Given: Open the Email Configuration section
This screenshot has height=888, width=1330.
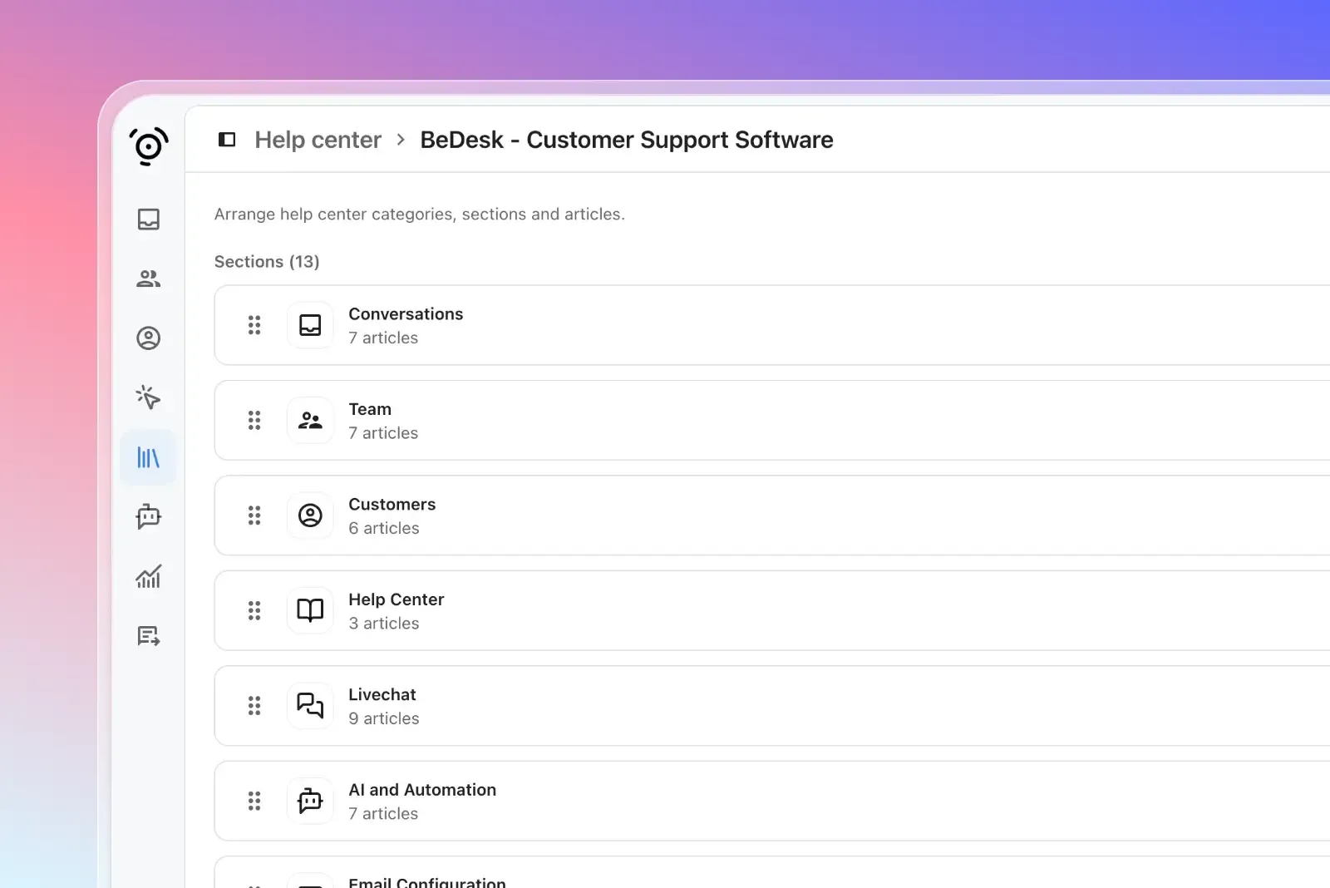Looking at the screenshot, I should pos(426,881).
